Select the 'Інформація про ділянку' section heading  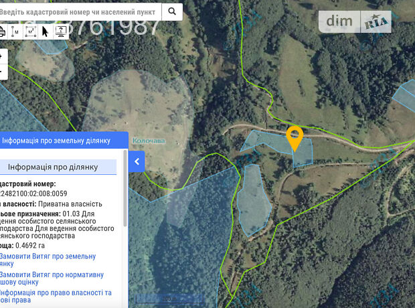53,167
